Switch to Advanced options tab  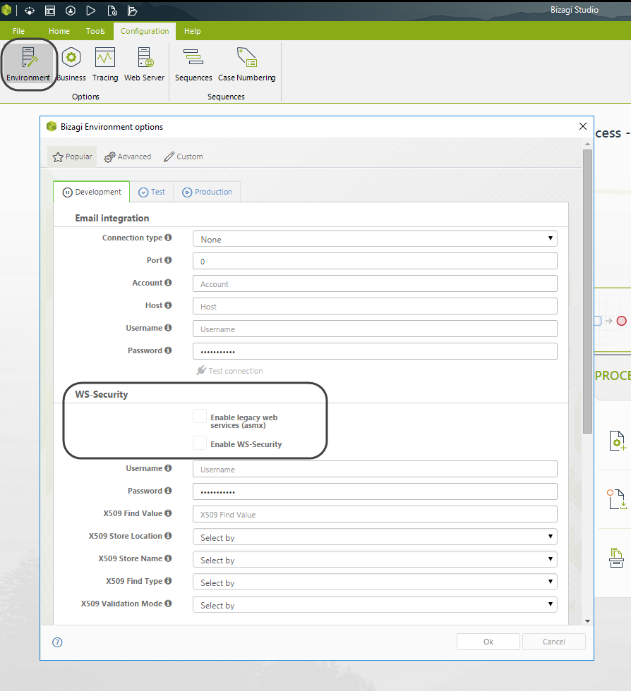128,157
